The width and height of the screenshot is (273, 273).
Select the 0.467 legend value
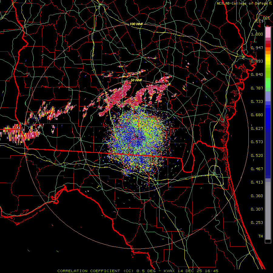[257, 169]
